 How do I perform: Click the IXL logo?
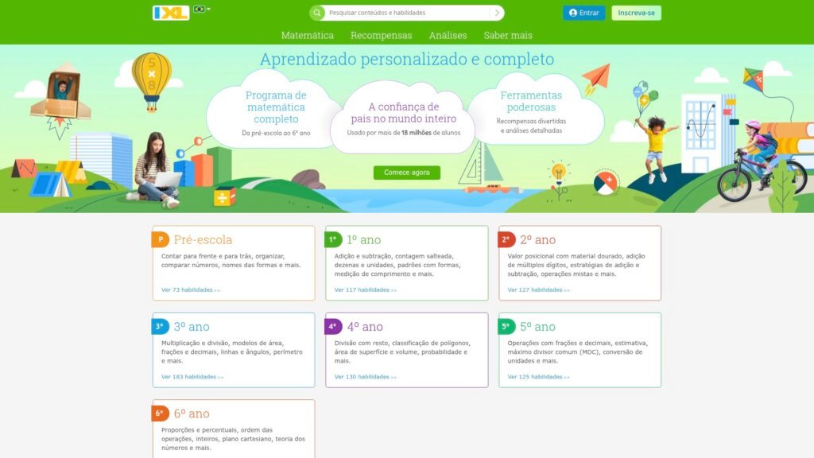coord(170,13)
